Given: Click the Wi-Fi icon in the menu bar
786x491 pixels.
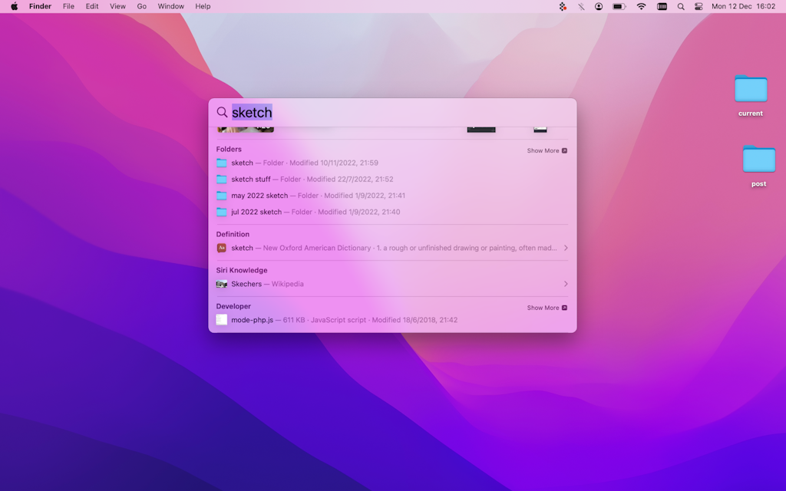Looking at the screenshot, I should [x=641, y=6].
